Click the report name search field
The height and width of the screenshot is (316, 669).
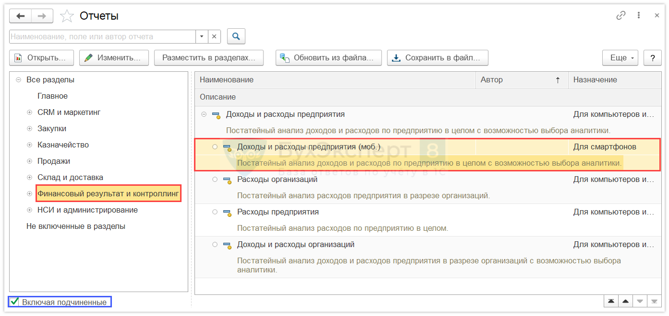click(x=102, y=36)
